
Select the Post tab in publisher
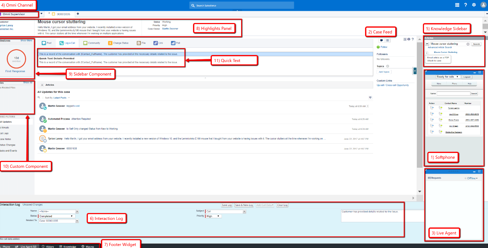point(47,43)
